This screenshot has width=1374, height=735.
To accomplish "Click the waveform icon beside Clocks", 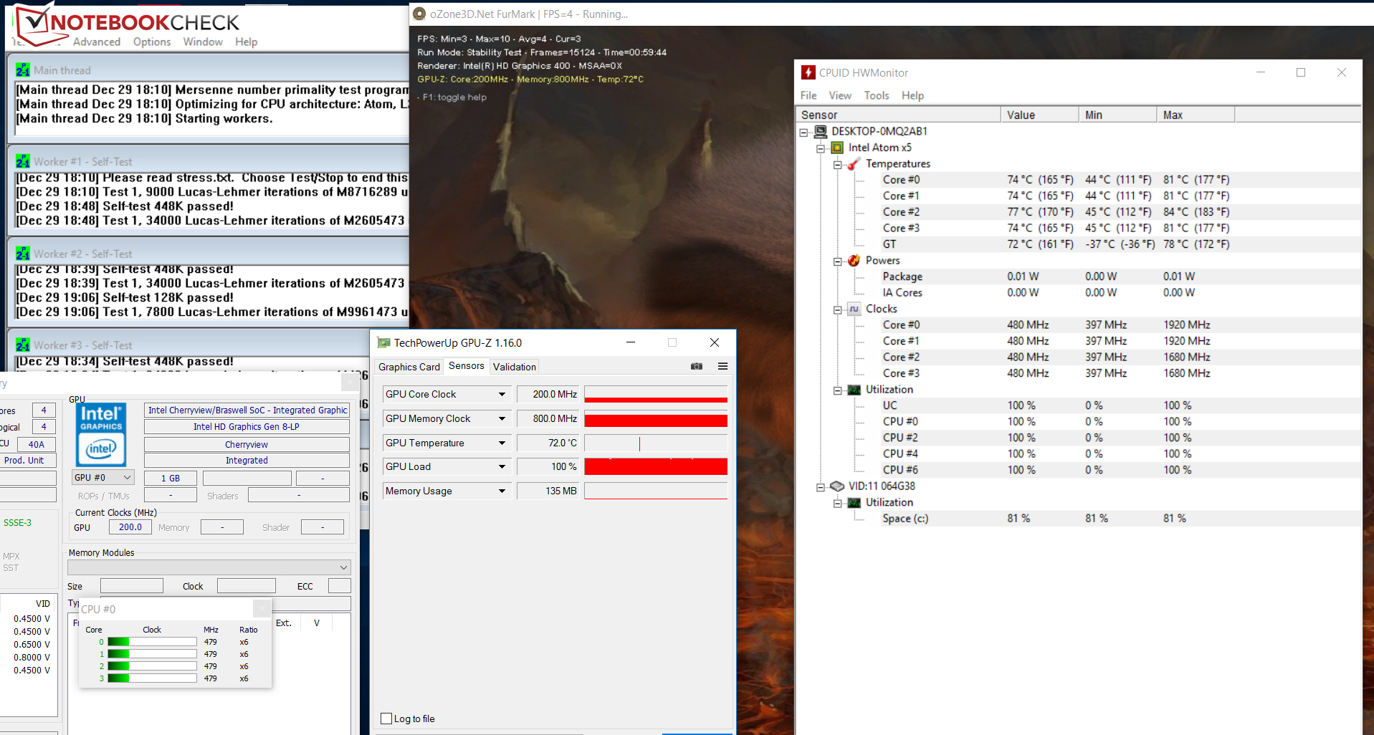I will point(854,309).
